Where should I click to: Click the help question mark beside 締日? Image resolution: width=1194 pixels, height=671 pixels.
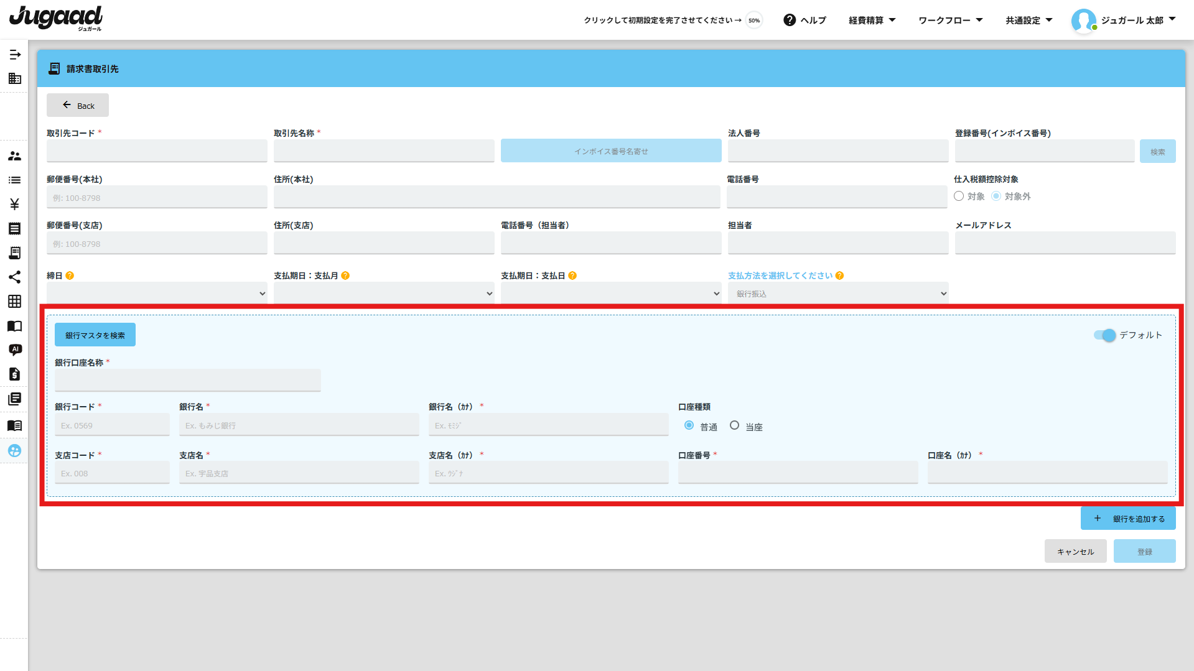coord(70,275)
